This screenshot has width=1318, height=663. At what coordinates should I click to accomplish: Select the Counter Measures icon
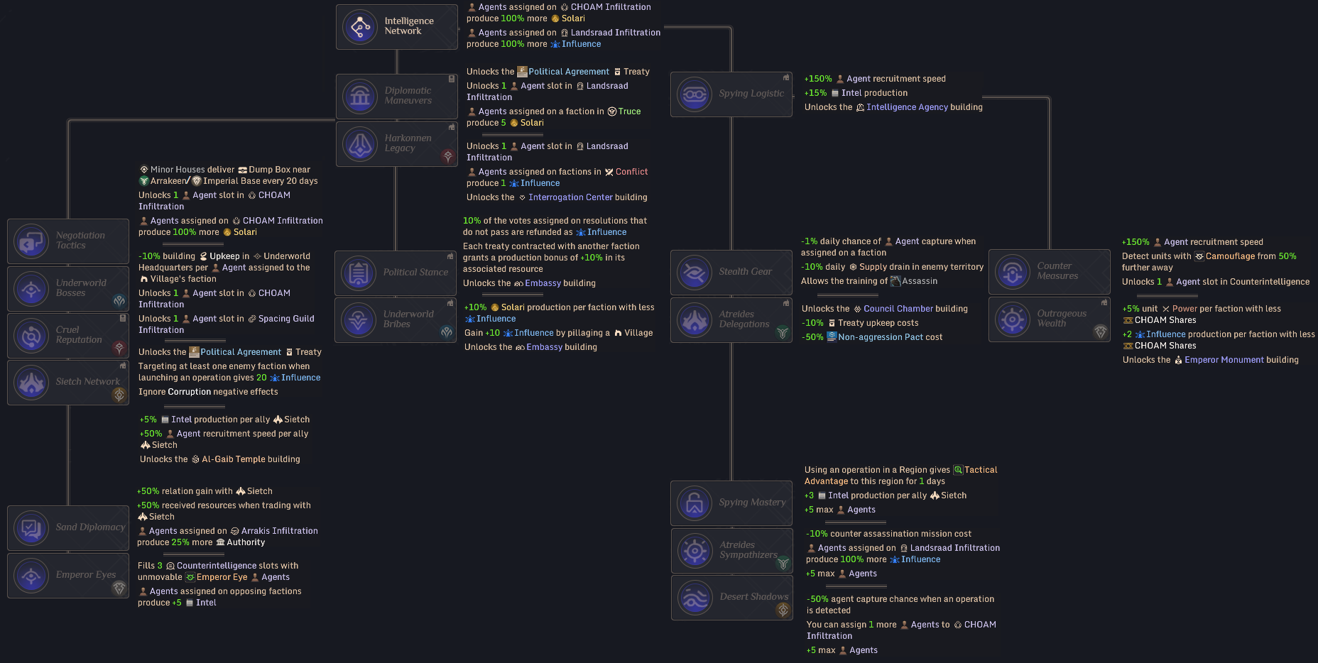point(1013,272)
